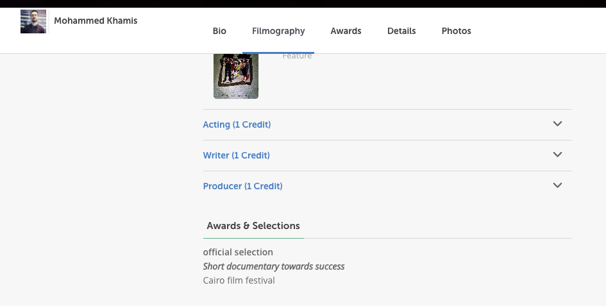
Task: Expand Acting credits with chevron arrow
Action: point(557,124)
